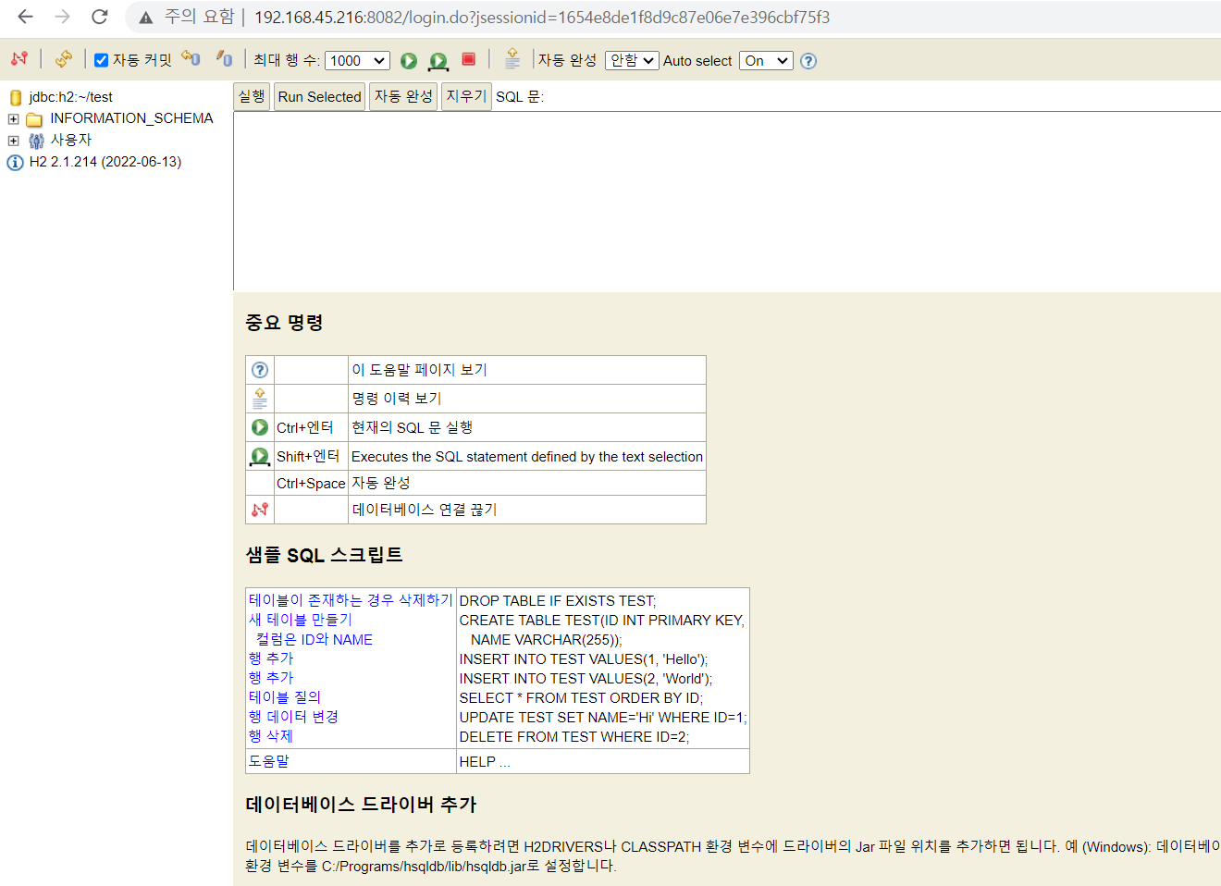Click the 실행 button
This screenshot has height=886, width=1221.
coord(252,96)
